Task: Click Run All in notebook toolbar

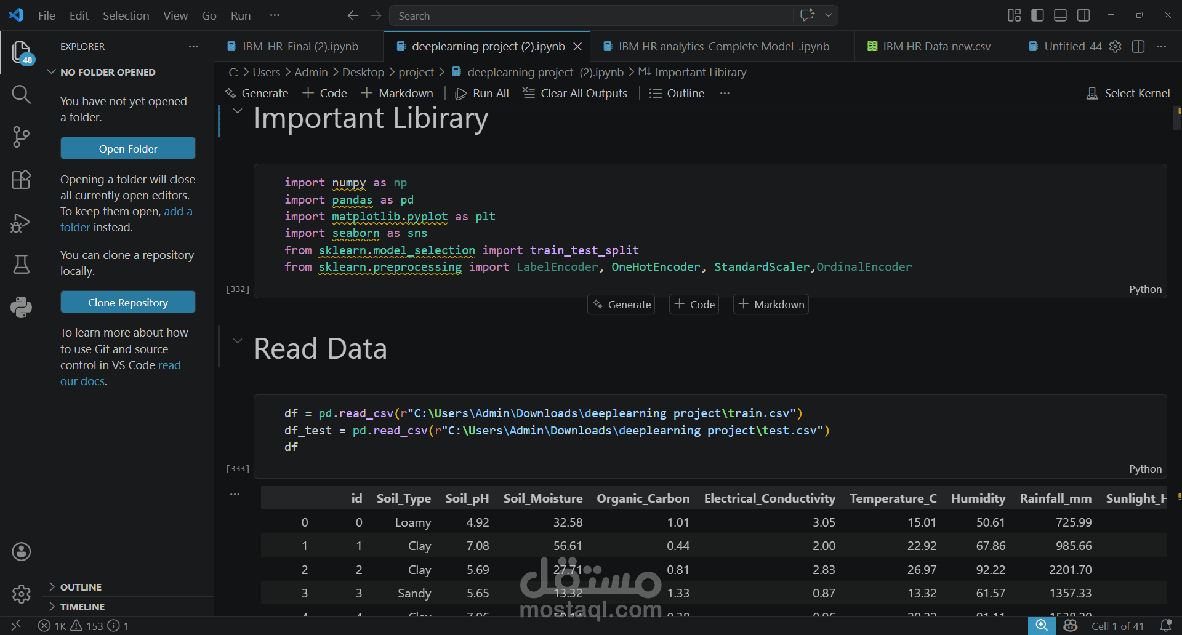Action: (482, 93)
